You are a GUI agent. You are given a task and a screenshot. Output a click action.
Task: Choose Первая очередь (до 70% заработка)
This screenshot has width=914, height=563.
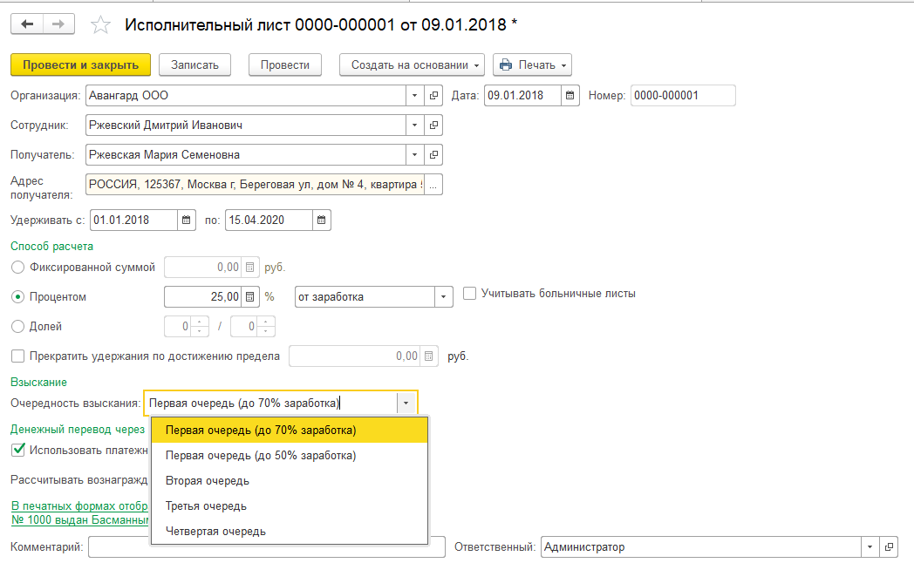click(290, 431)
